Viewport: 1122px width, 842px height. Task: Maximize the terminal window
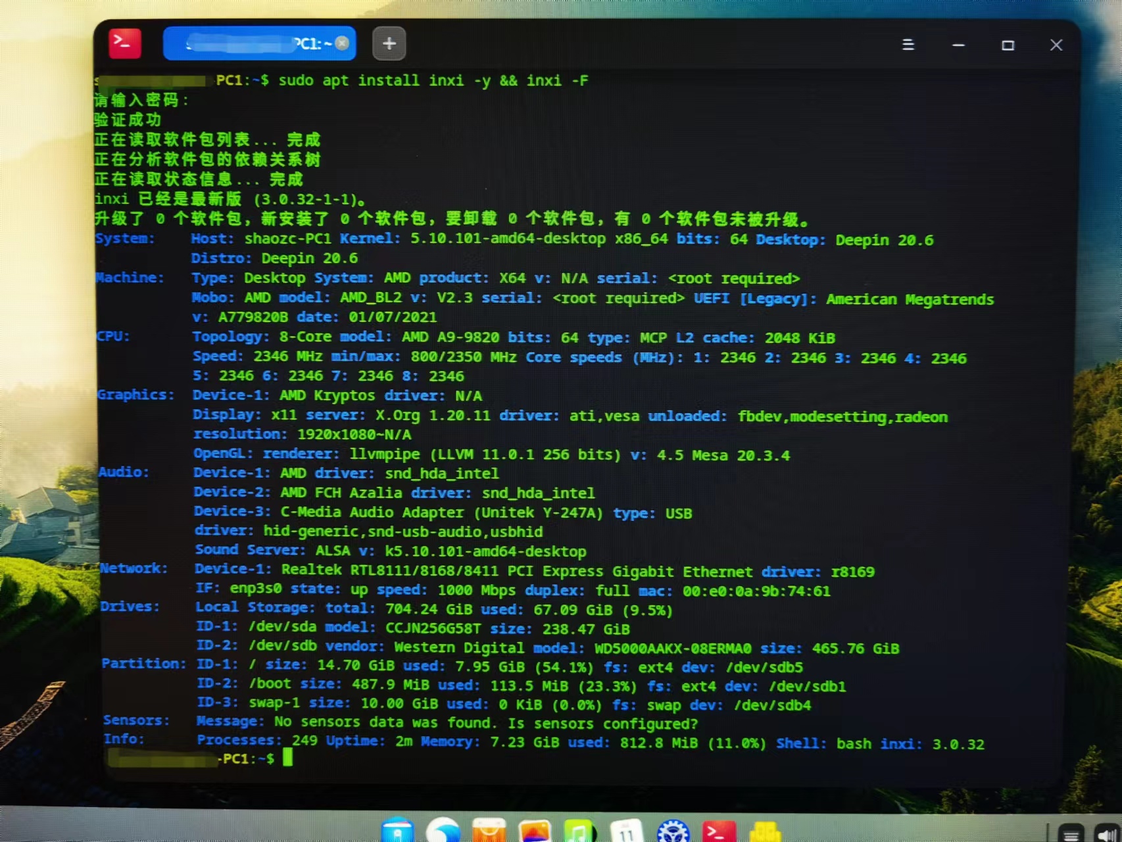(x=1008, y=45)
